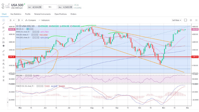Image resolution: width=199 pixels, height=112 pixels.
Task: Open the D timeframe interval dropdown
Action: click(x=12, y=20)
